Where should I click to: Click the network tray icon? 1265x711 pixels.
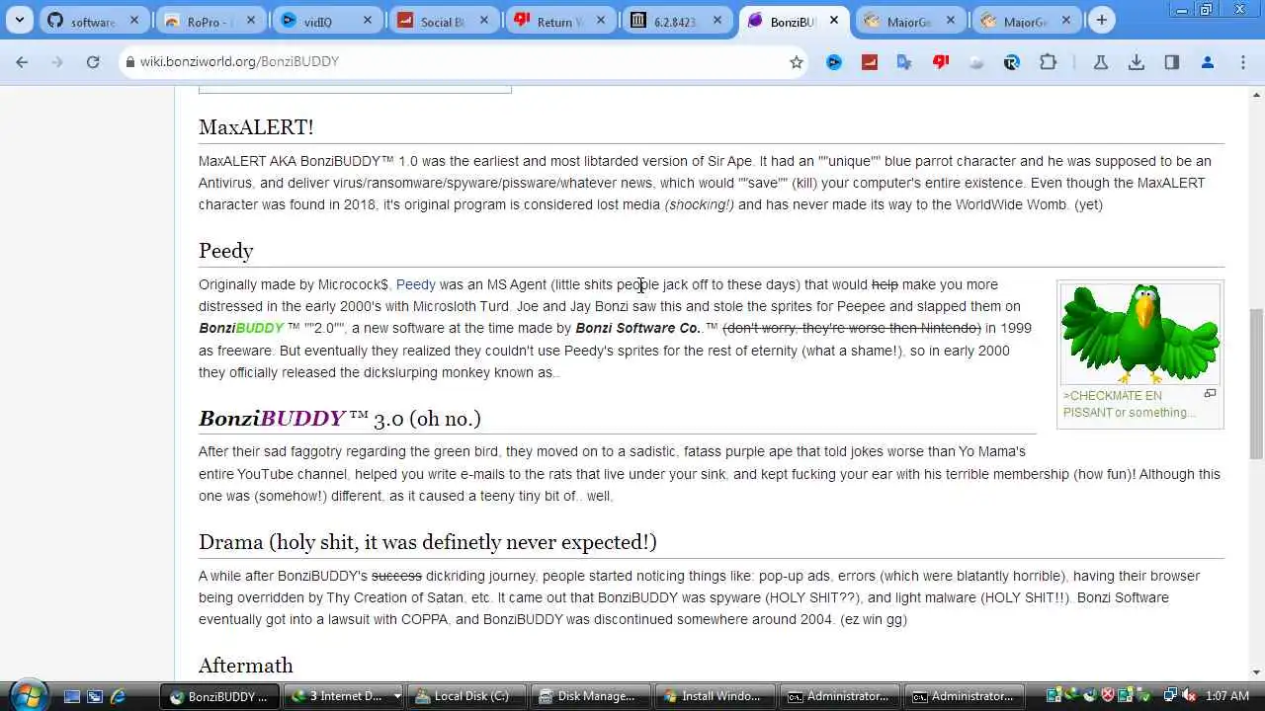[1171, 696]
